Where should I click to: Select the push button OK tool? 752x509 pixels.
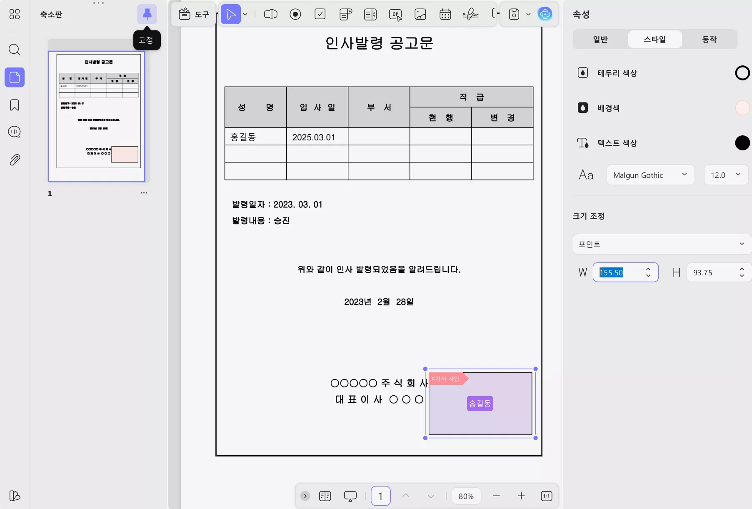396,14
